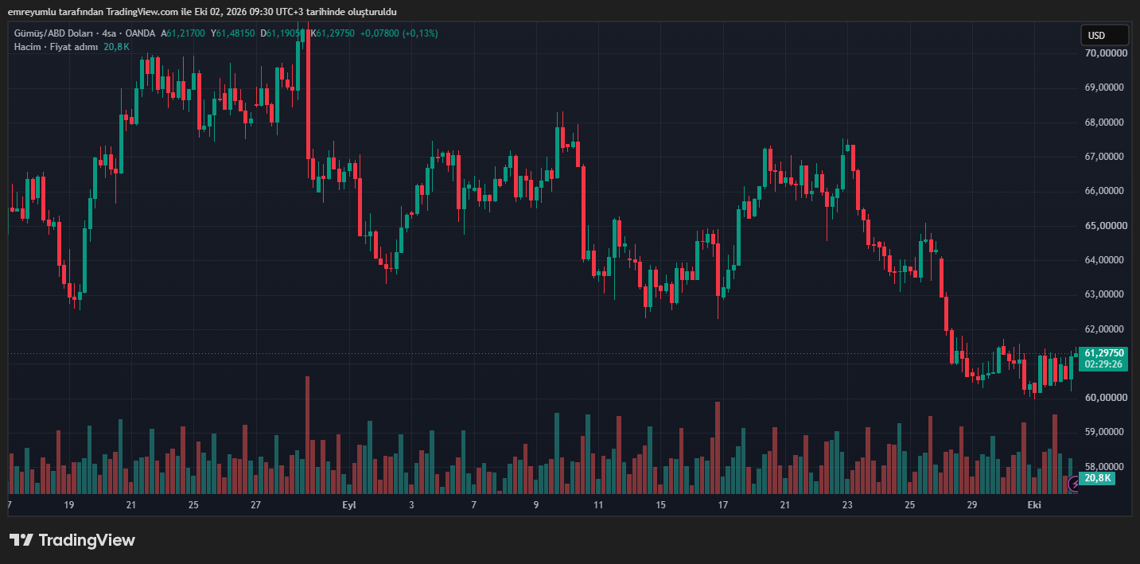Click the 65,00000 price axis label

coord(1104,226)
